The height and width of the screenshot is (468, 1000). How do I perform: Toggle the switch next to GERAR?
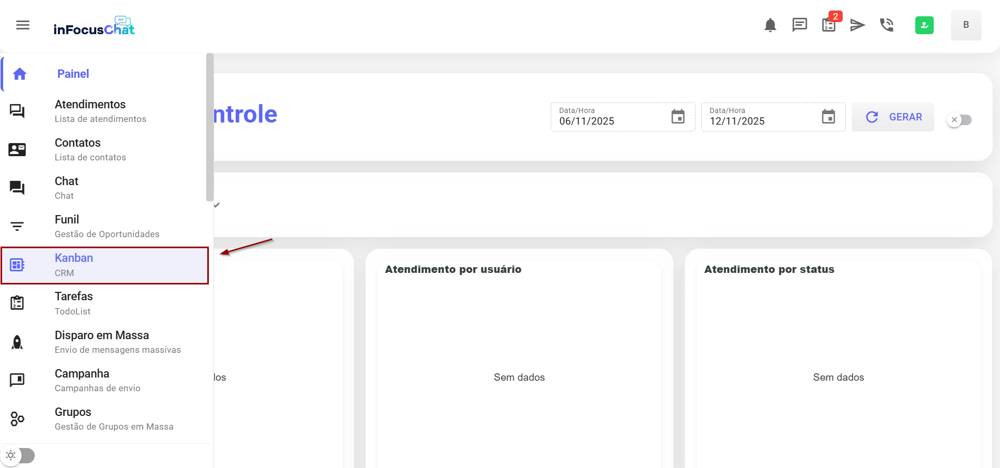pyautogui.click(x=959, y=120)
